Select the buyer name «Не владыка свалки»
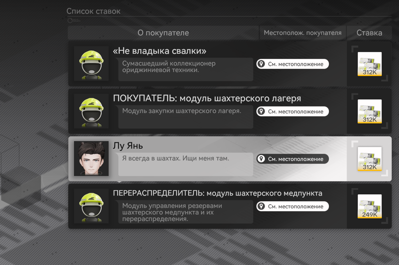399x265 pixels. (x=160, y=51)
